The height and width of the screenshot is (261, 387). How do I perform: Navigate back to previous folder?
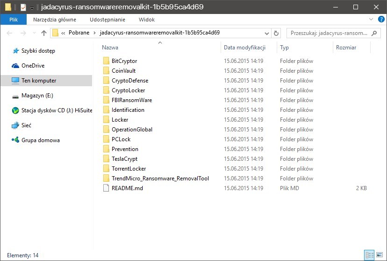(9, 33)
